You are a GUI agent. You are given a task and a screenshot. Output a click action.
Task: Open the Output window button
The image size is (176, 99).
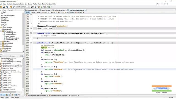pyautogui.click(x=2, y=98)
